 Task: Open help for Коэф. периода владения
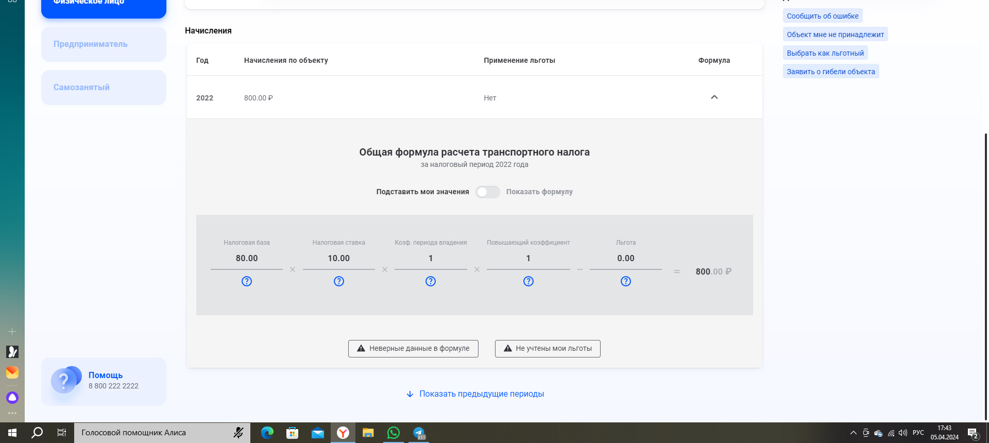pyautogui.click(x=431, y=281)
